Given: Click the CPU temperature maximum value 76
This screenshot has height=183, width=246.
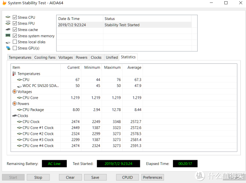Looking at the screenshot, I should (118, 80).
